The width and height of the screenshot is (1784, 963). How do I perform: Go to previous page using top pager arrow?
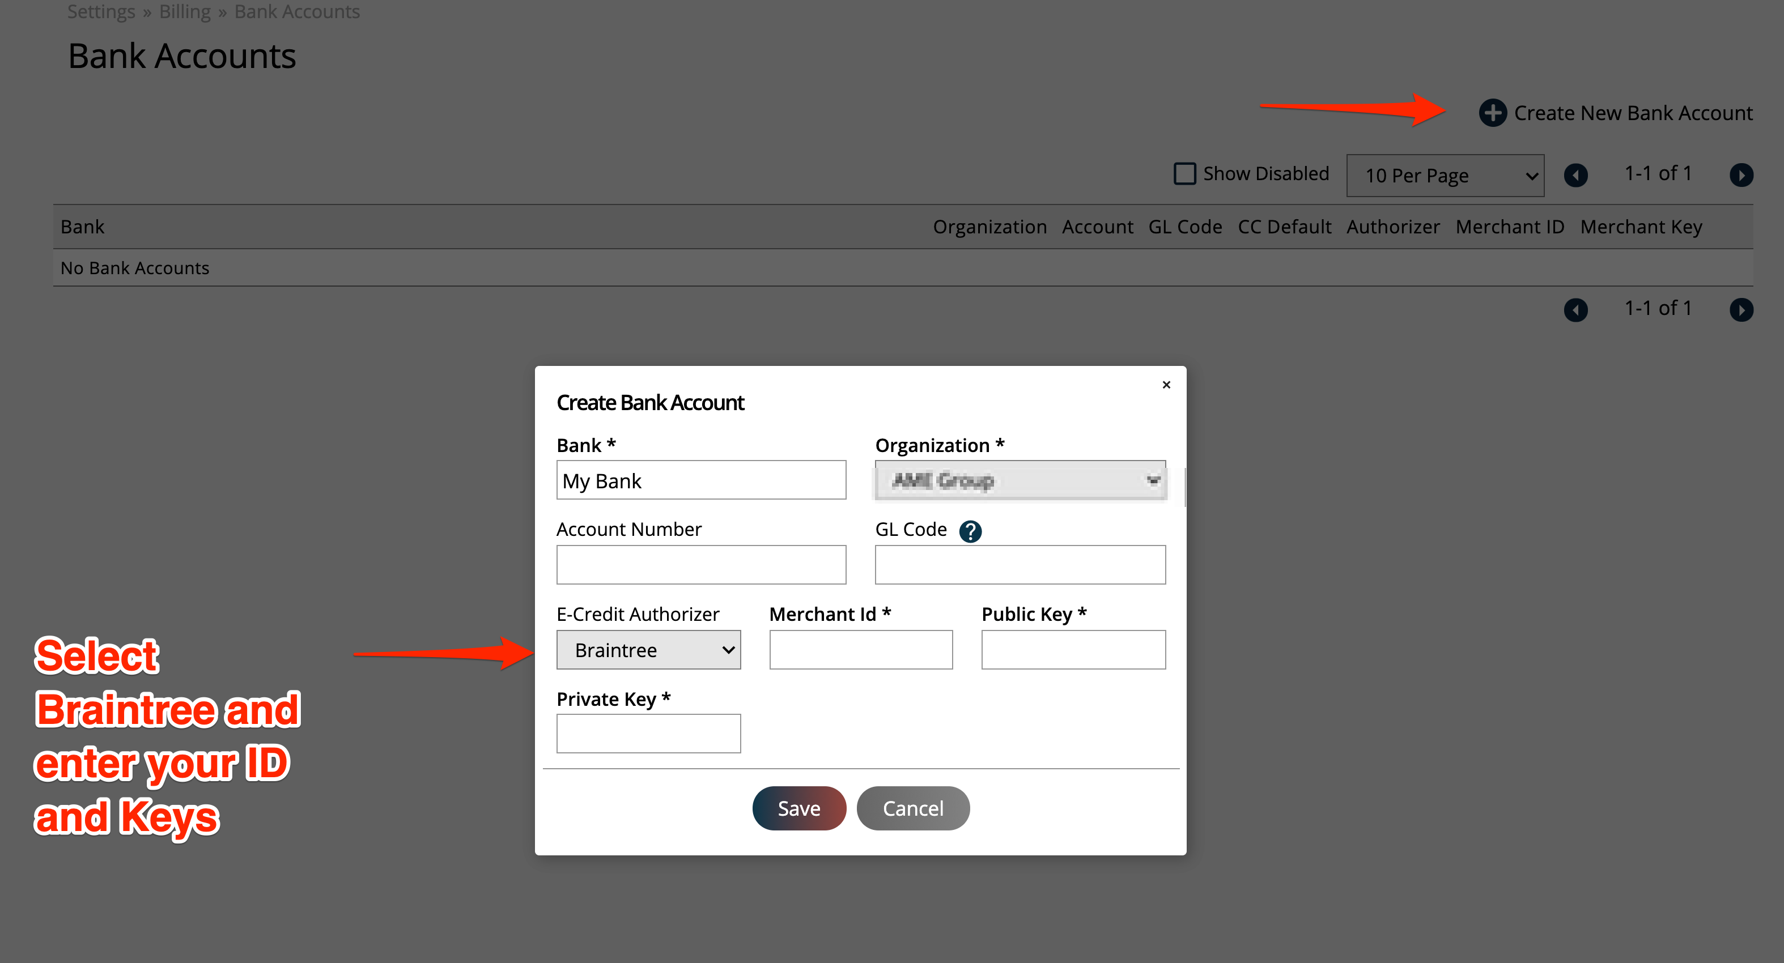click(x=1575, y=175)
